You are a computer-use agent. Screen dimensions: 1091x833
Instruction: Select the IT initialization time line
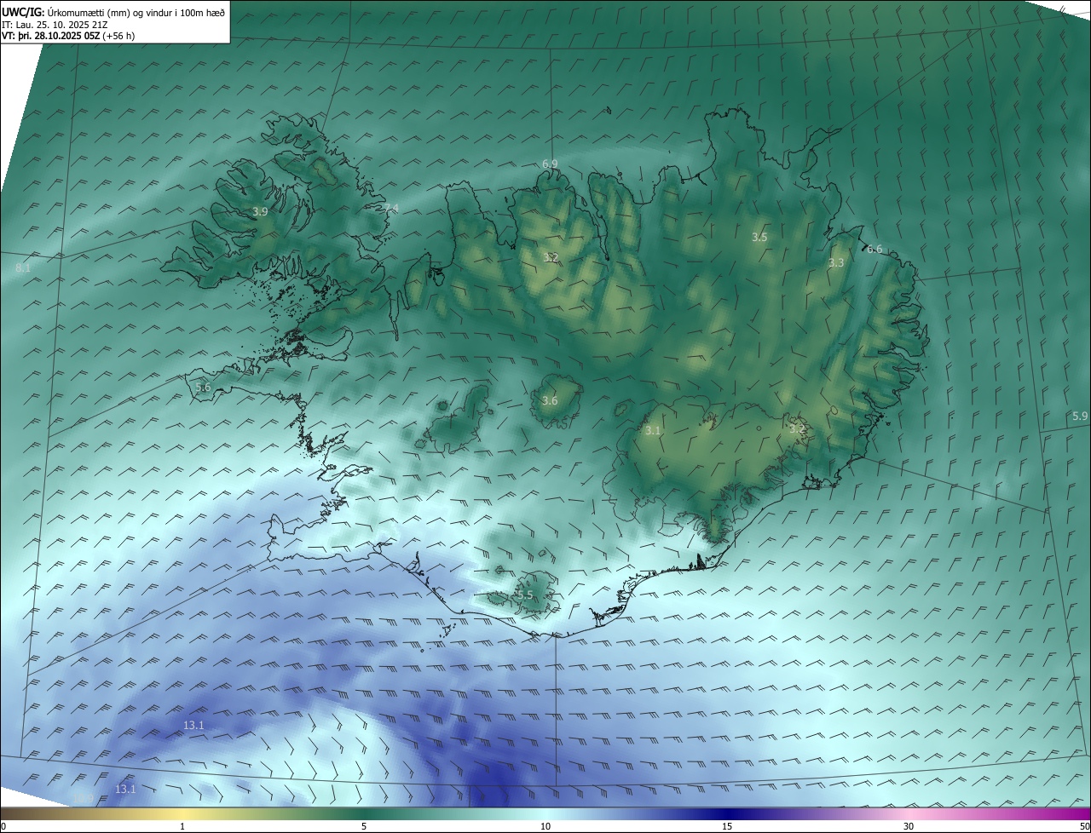(x=55, y=24)
